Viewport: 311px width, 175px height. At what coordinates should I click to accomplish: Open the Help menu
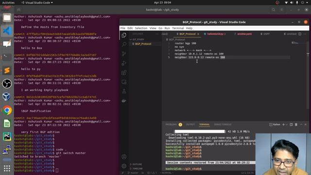[189, 28]
